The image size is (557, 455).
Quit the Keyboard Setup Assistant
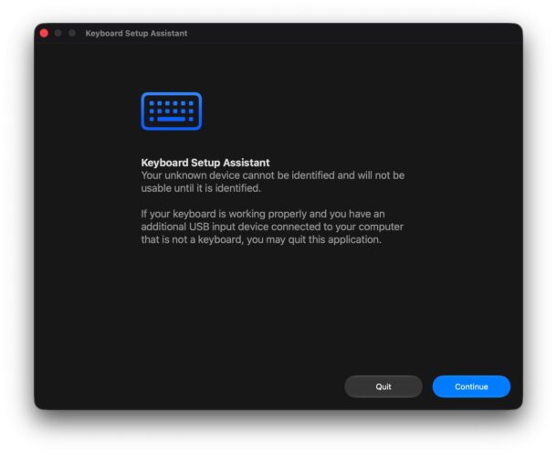(x=384, y=386)
